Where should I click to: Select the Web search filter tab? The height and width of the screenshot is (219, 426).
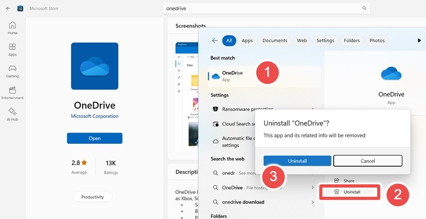coord(301,40)
